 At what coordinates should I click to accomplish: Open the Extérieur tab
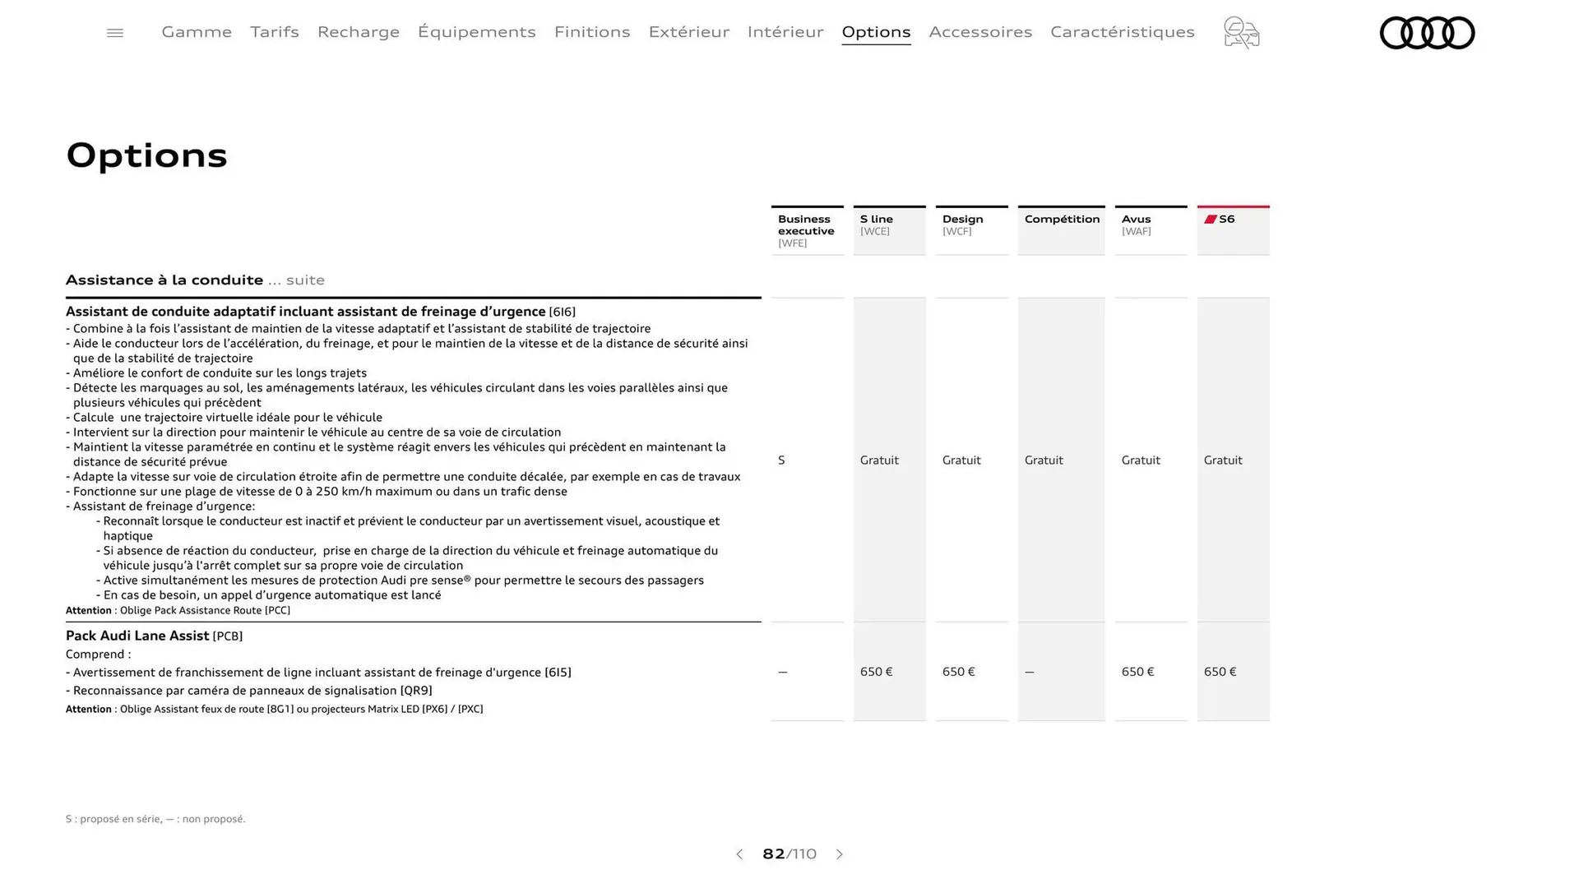pos(689,32)
